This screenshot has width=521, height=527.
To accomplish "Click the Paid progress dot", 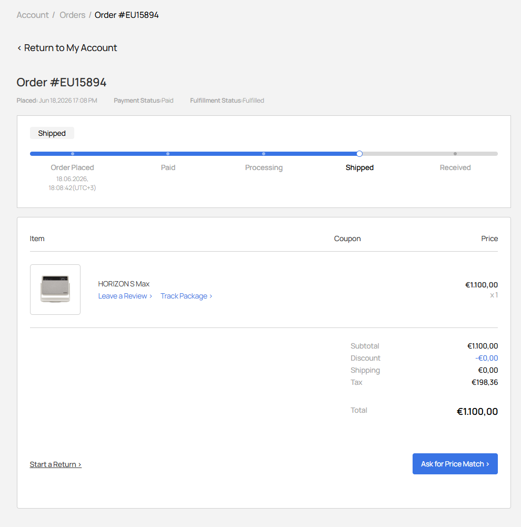I will tap(168, 154).
